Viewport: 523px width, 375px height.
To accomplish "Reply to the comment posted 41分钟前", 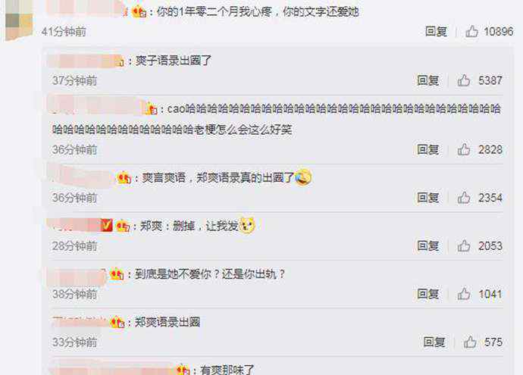I will coord(436,32).
